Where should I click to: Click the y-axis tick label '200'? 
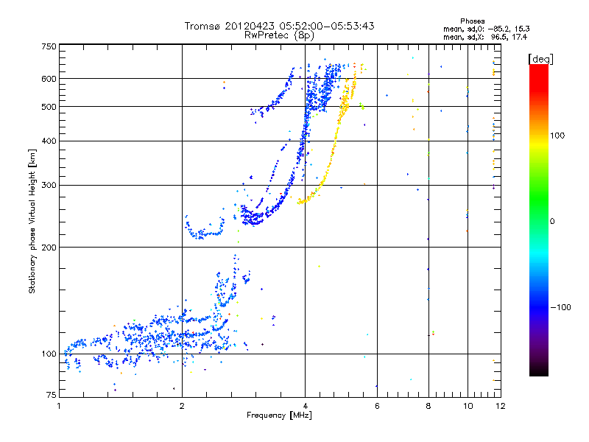click(49, 248)
